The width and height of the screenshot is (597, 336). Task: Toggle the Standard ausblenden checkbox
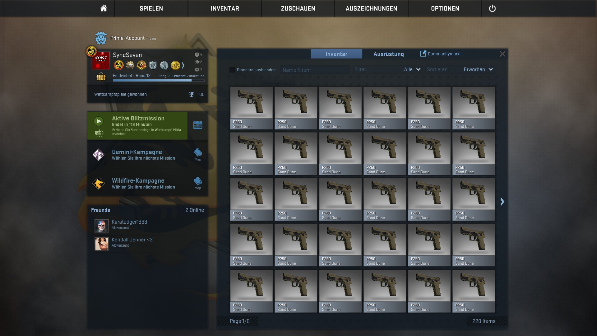(232, 70)
